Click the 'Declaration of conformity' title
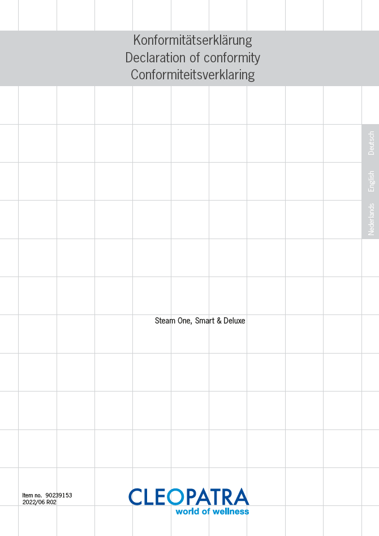 pos(192,57)
